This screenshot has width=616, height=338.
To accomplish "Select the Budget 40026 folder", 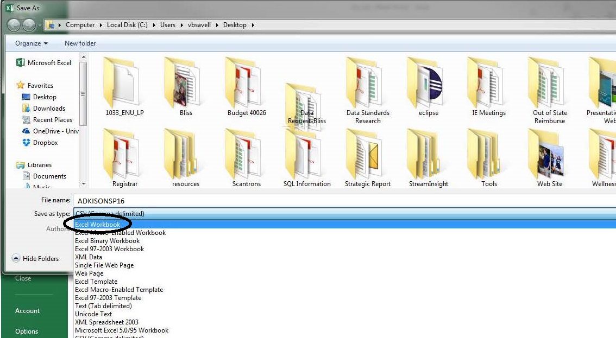I will tap(247, 85).
